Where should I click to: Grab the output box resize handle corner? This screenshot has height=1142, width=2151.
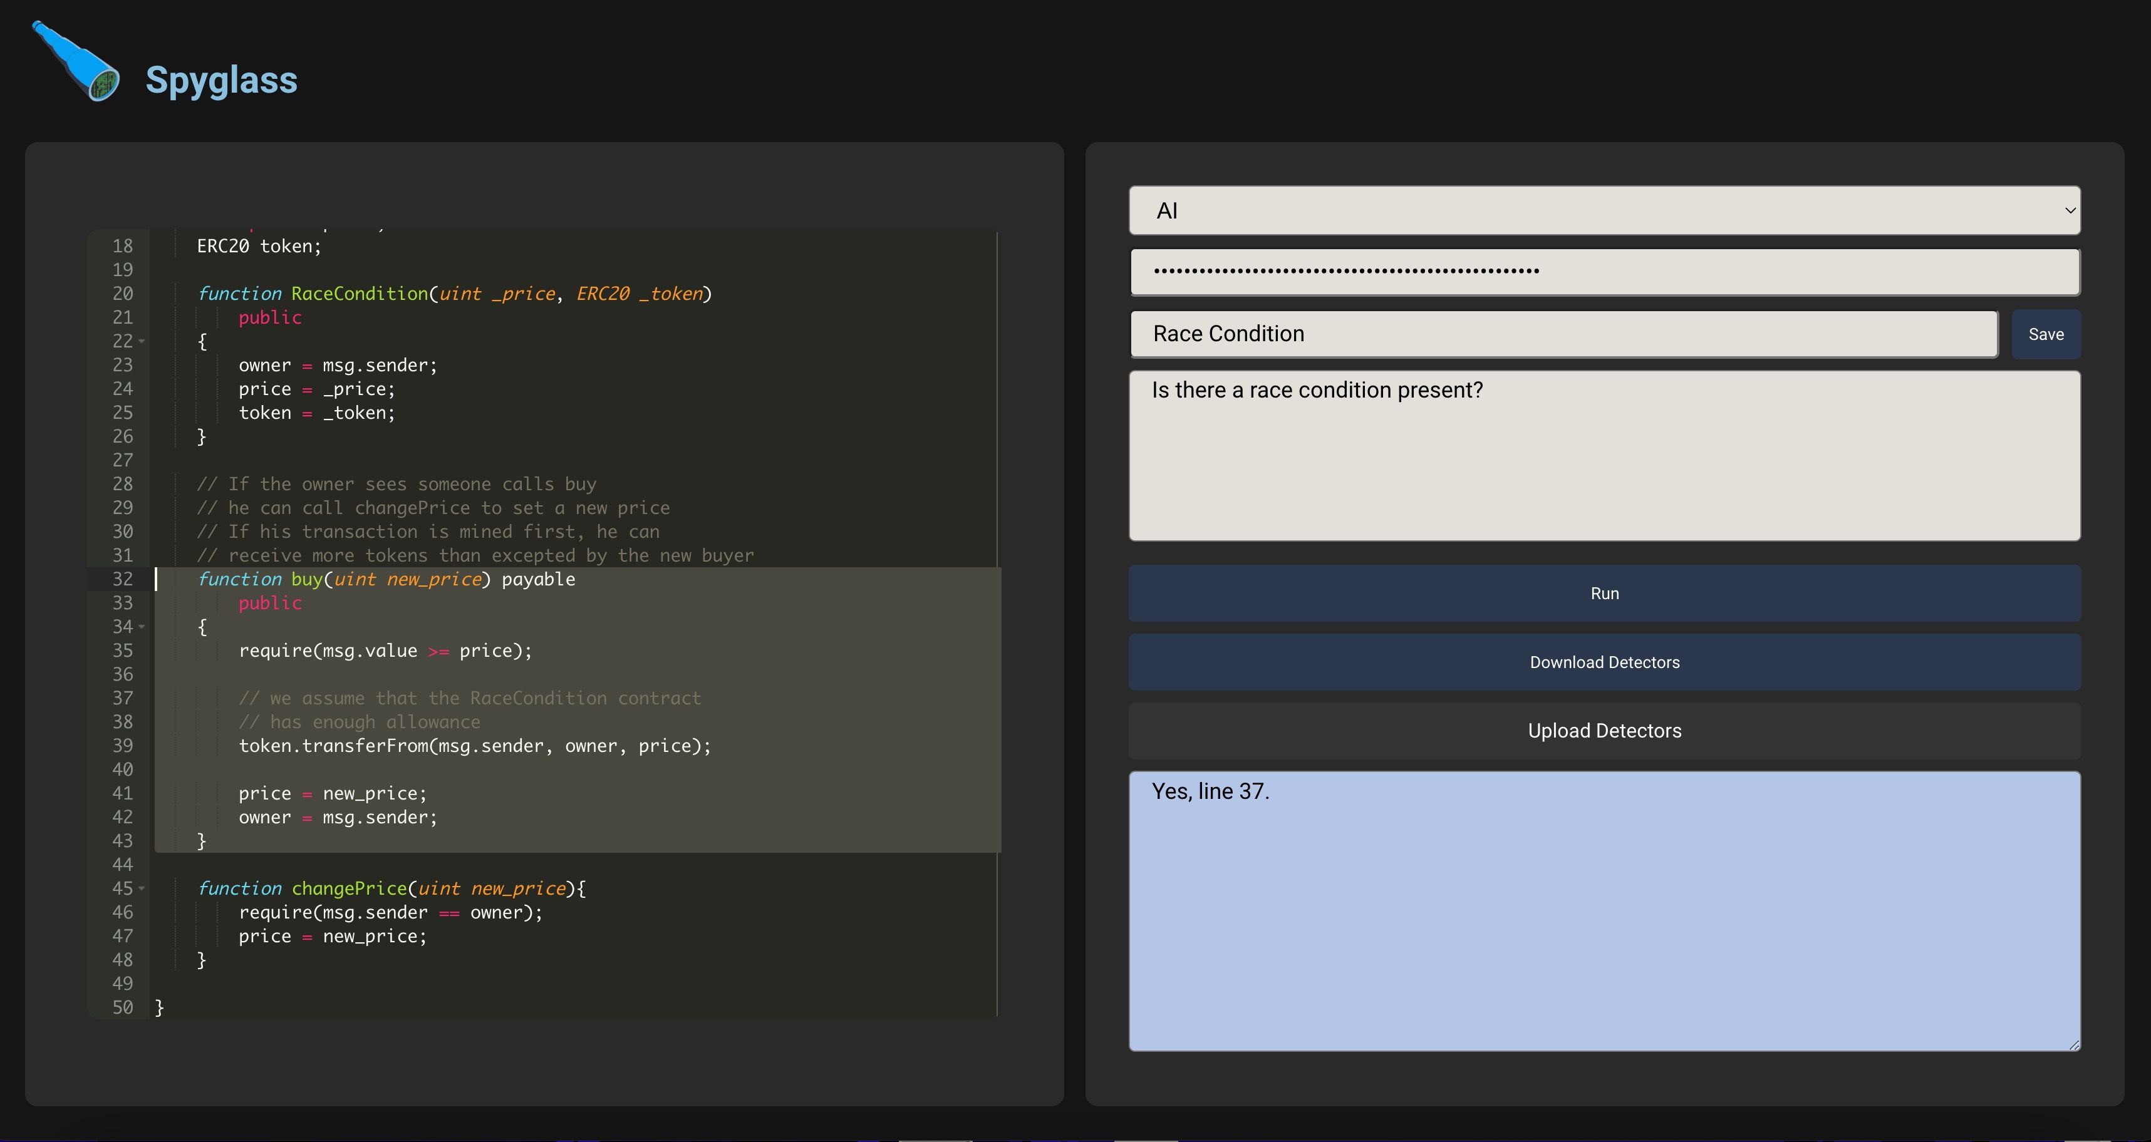[2073, 1045]
